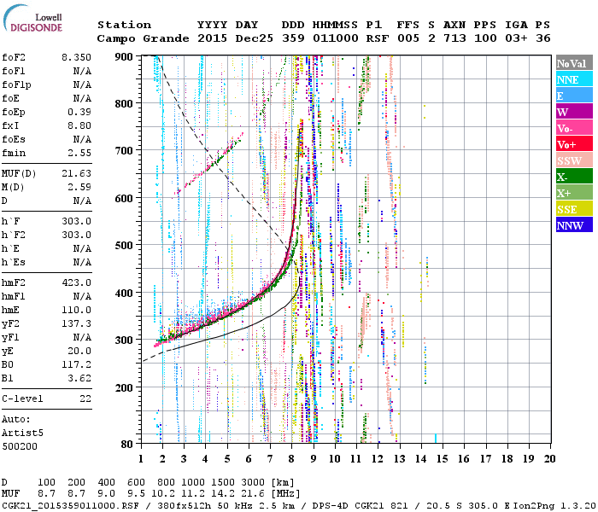Viewport: 598px width, 512px height.
Task: Click the Ion2Png 1.3.20 footer text
Action: [555, 505]
